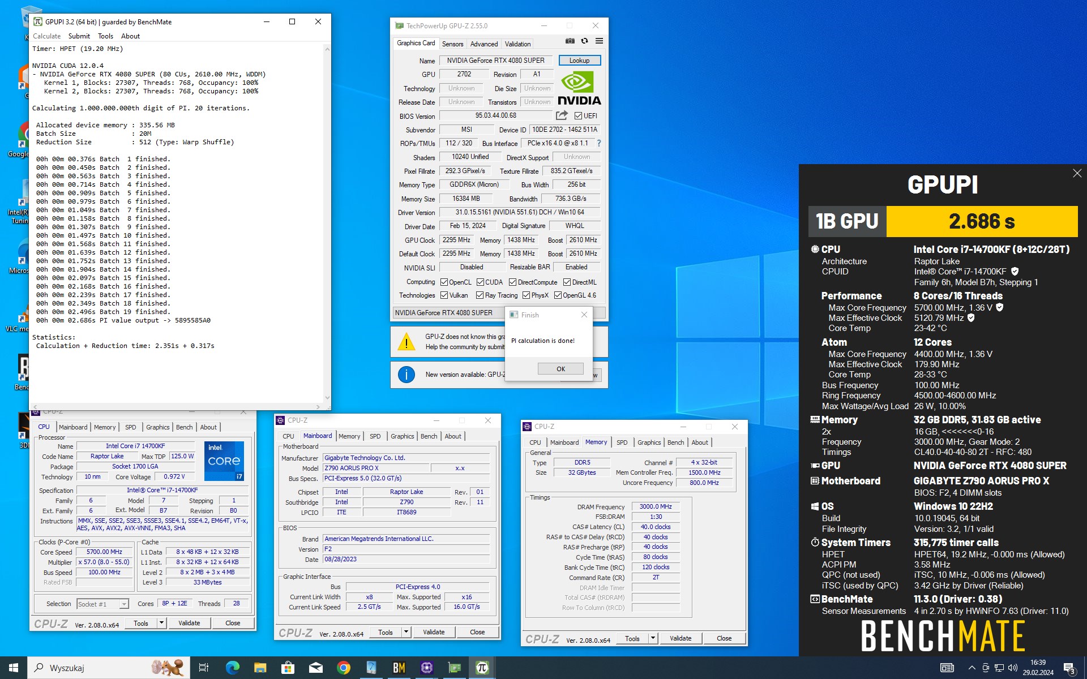This screenshot has height=679, width=1087.
Task: Click OK in the Finish dialog
Action: point(560,369)
